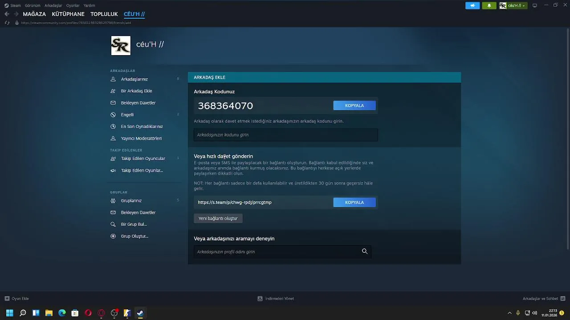This screenshot has height=320, width=570.
Task: Open Windows taskbar search
Action: [23, 313]
